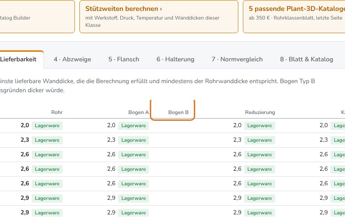Click the Rohr column header
345x218 pixels.
(57, 112)
